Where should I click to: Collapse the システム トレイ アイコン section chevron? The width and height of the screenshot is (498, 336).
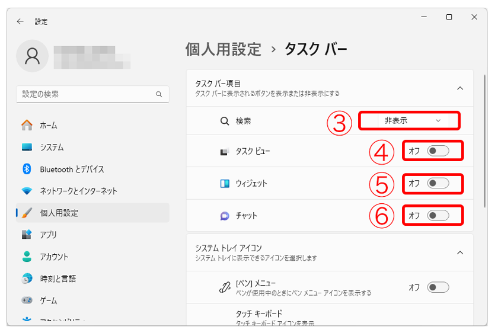460,252
